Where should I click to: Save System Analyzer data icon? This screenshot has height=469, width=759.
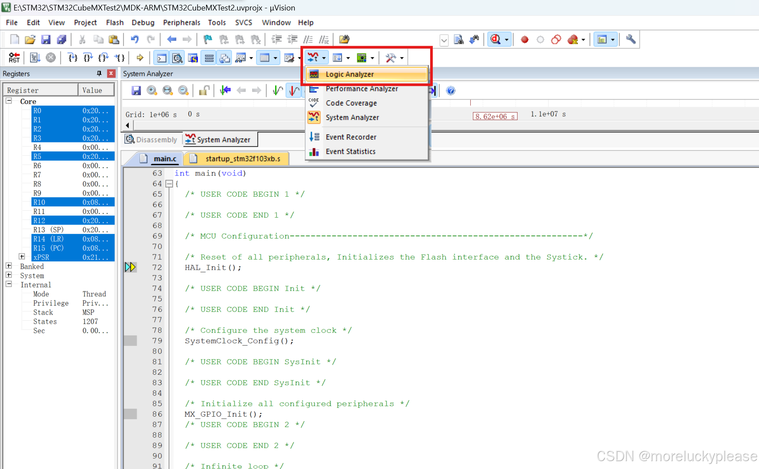(136, 90)
